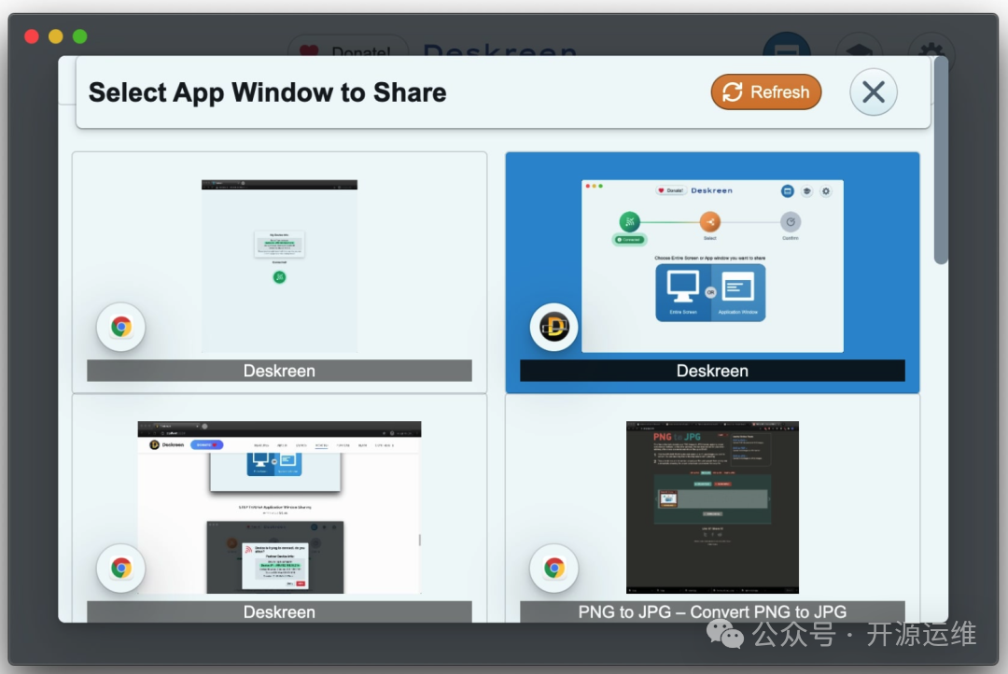Click the graduation cap tutorial icon in header
The height and width of the screenshot is (674, 1008).
pos(859,47)
